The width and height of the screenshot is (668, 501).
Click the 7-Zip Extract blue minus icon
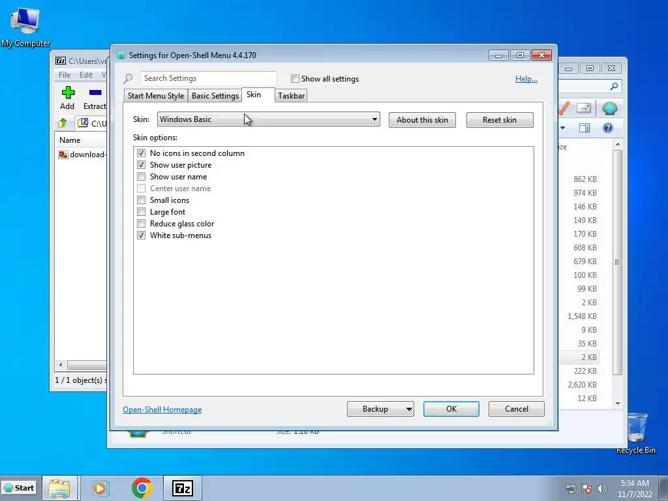point(95,93)
